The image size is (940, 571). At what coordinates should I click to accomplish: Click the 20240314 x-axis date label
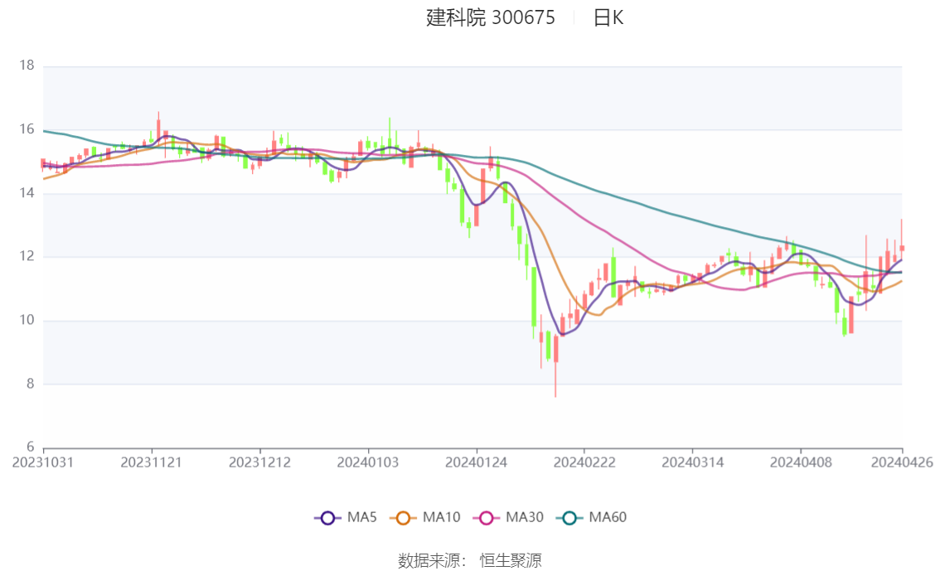692,462
